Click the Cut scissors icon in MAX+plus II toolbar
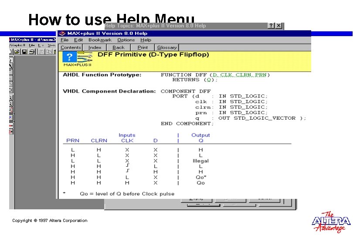Viewport: 353px width, 235px height. pyautogui.click(x=41, y=52)
